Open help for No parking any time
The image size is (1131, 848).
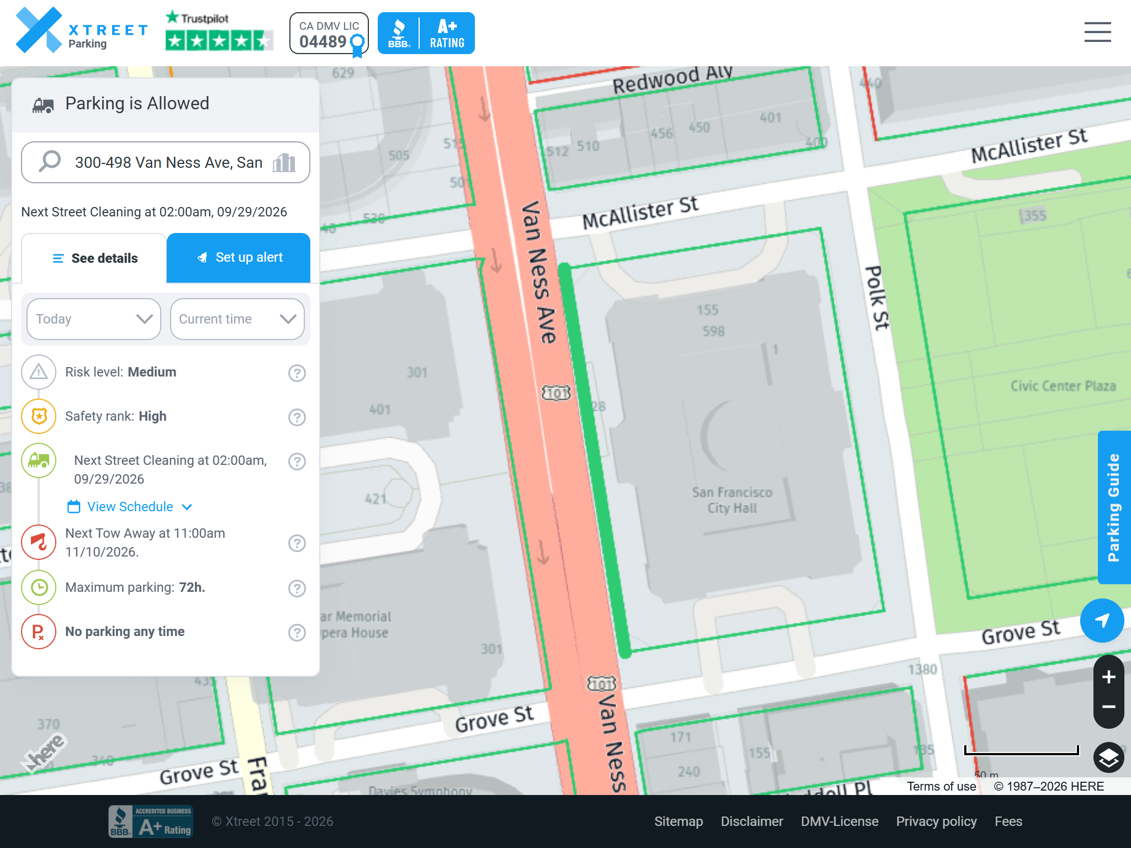pos(297,633)
